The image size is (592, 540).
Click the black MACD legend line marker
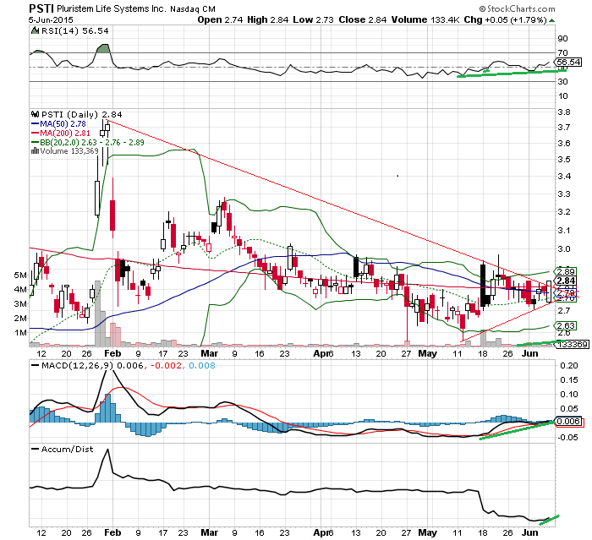coord(36,365)
